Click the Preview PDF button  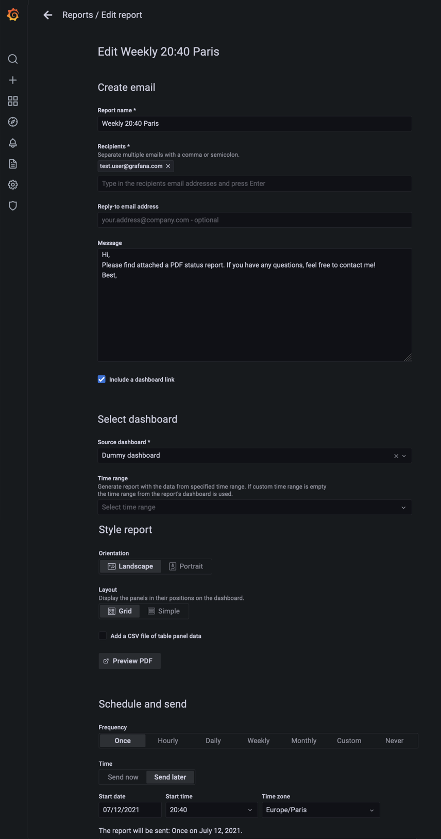coord(129,661)
